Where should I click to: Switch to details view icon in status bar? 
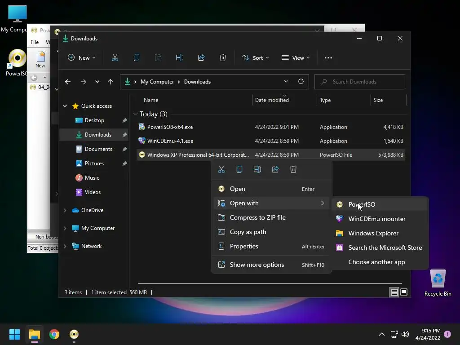(394, 292)
